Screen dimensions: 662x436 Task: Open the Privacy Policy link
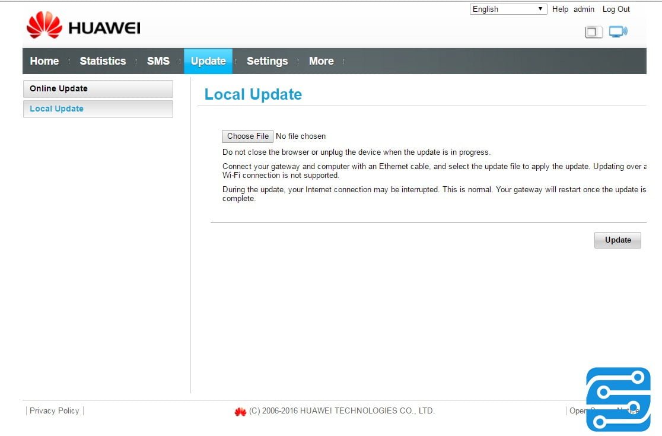[x=54, y=410]
